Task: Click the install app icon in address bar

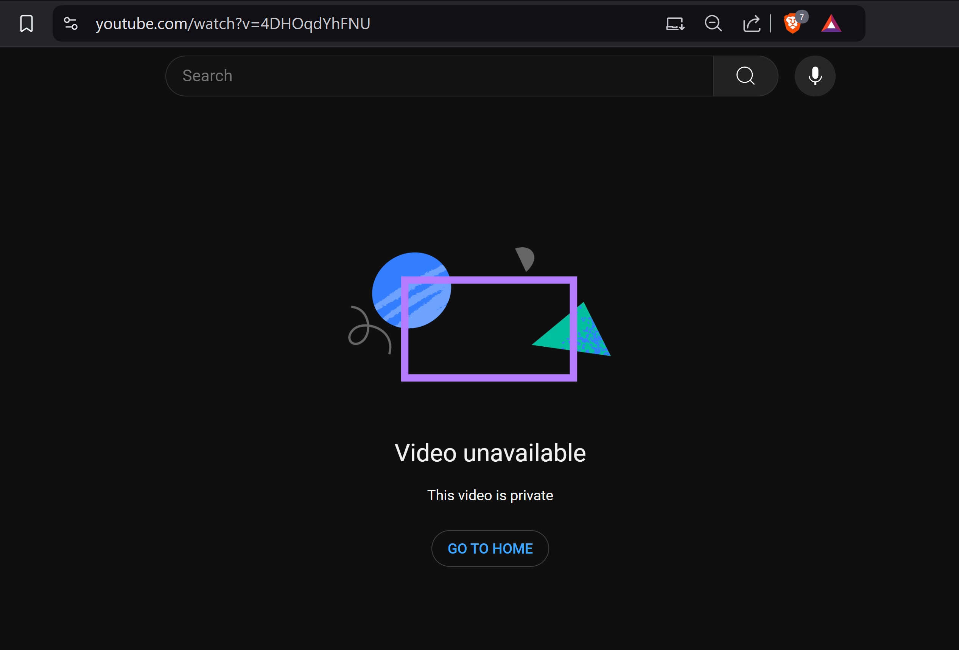Action: pyautogui.click(x=675, y=23)
